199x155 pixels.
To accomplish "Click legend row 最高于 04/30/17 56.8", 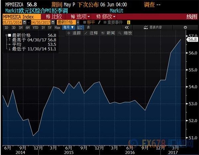I will tap(33, 40).
